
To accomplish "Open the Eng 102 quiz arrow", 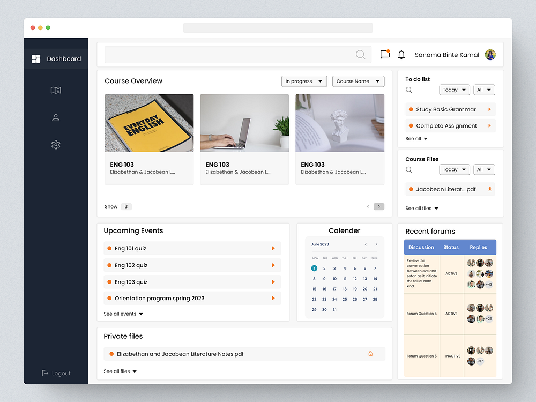I will coord(273,265).
